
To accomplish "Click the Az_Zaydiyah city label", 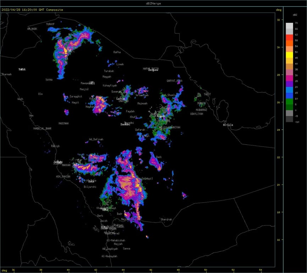I will pos(110,249).
